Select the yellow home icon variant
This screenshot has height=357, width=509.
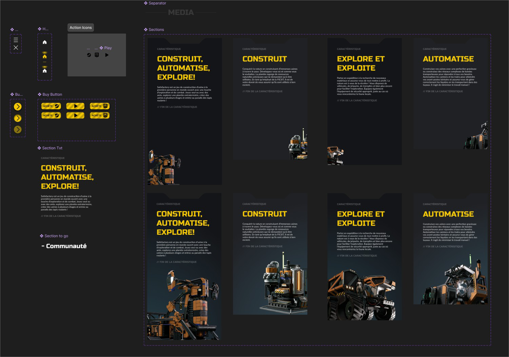click(44, 56)
